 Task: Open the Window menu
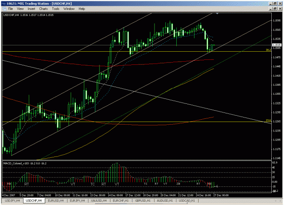69,9
